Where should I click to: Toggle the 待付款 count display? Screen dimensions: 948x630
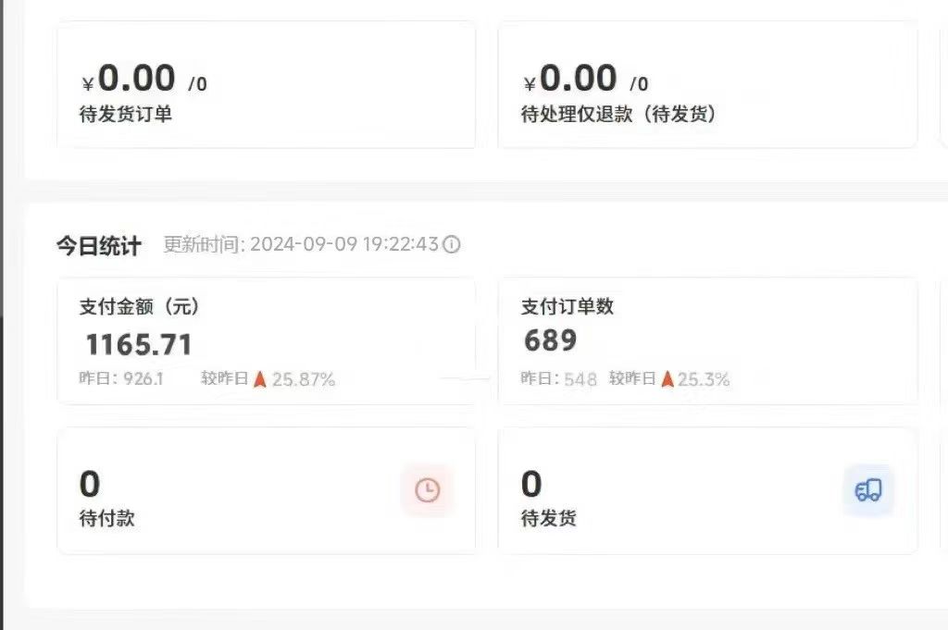point(90,485)
